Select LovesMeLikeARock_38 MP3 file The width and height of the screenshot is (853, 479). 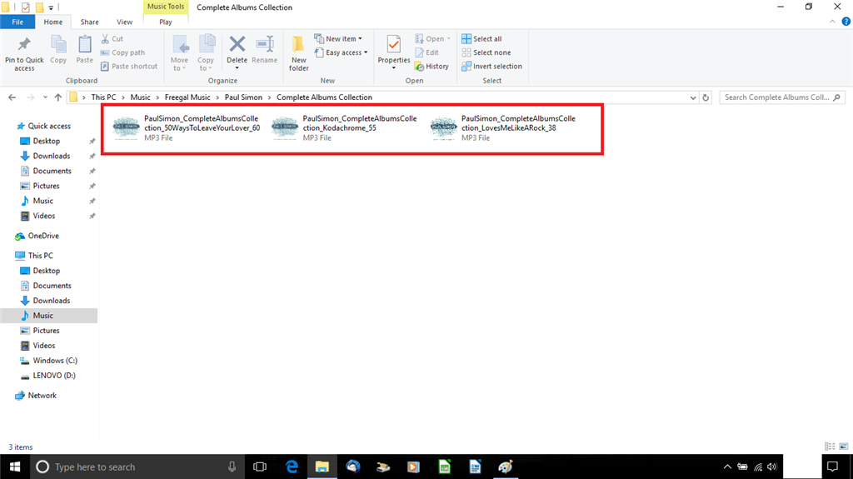[503, 128]
